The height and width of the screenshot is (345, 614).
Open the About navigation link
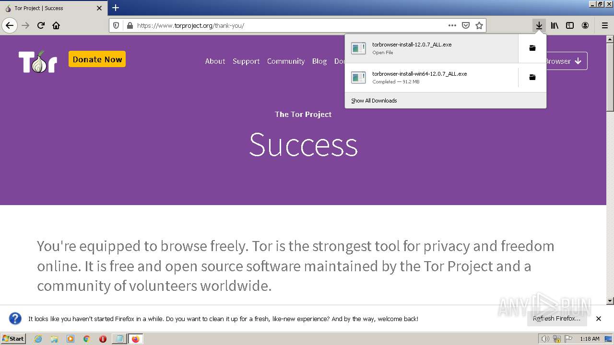(x=215, y=61)
